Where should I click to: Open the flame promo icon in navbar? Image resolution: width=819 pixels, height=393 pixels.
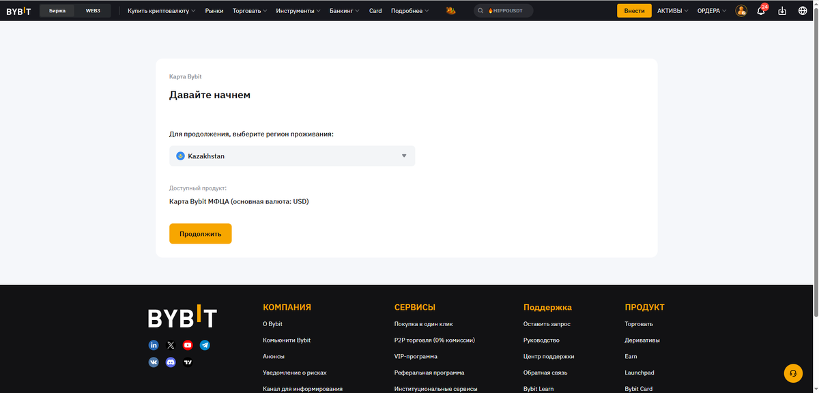click(450, 11)
